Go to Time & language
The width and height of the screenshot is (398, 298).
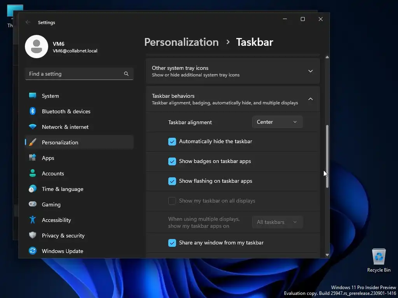pos(79,189)
